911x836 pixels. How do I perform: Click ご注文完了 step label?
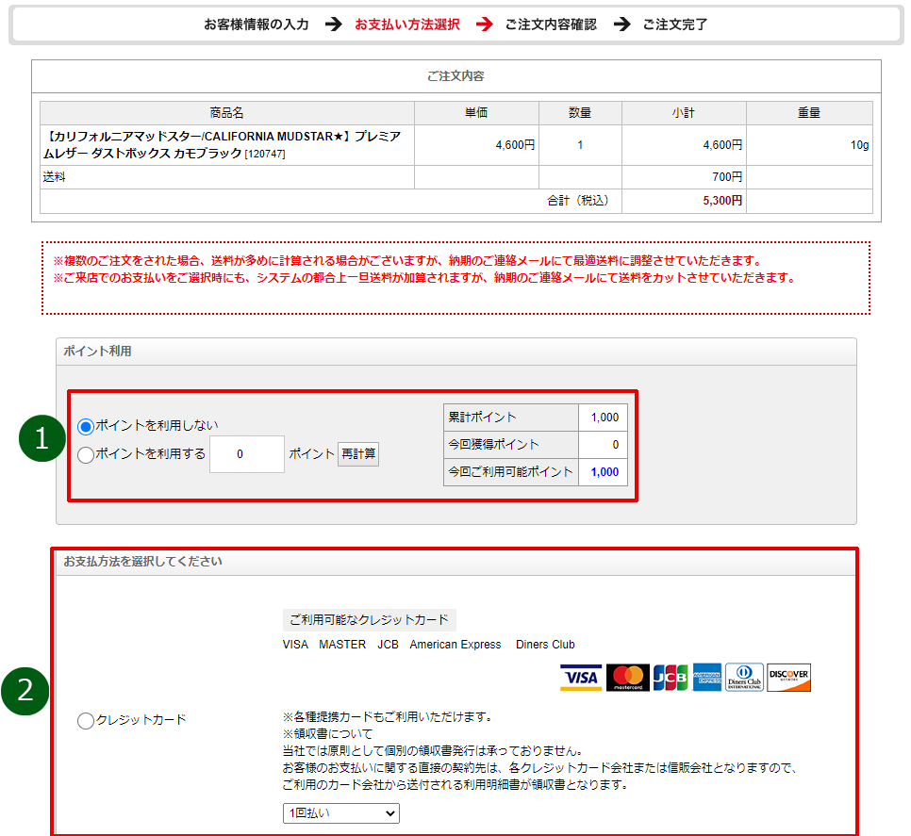point(675,25)
